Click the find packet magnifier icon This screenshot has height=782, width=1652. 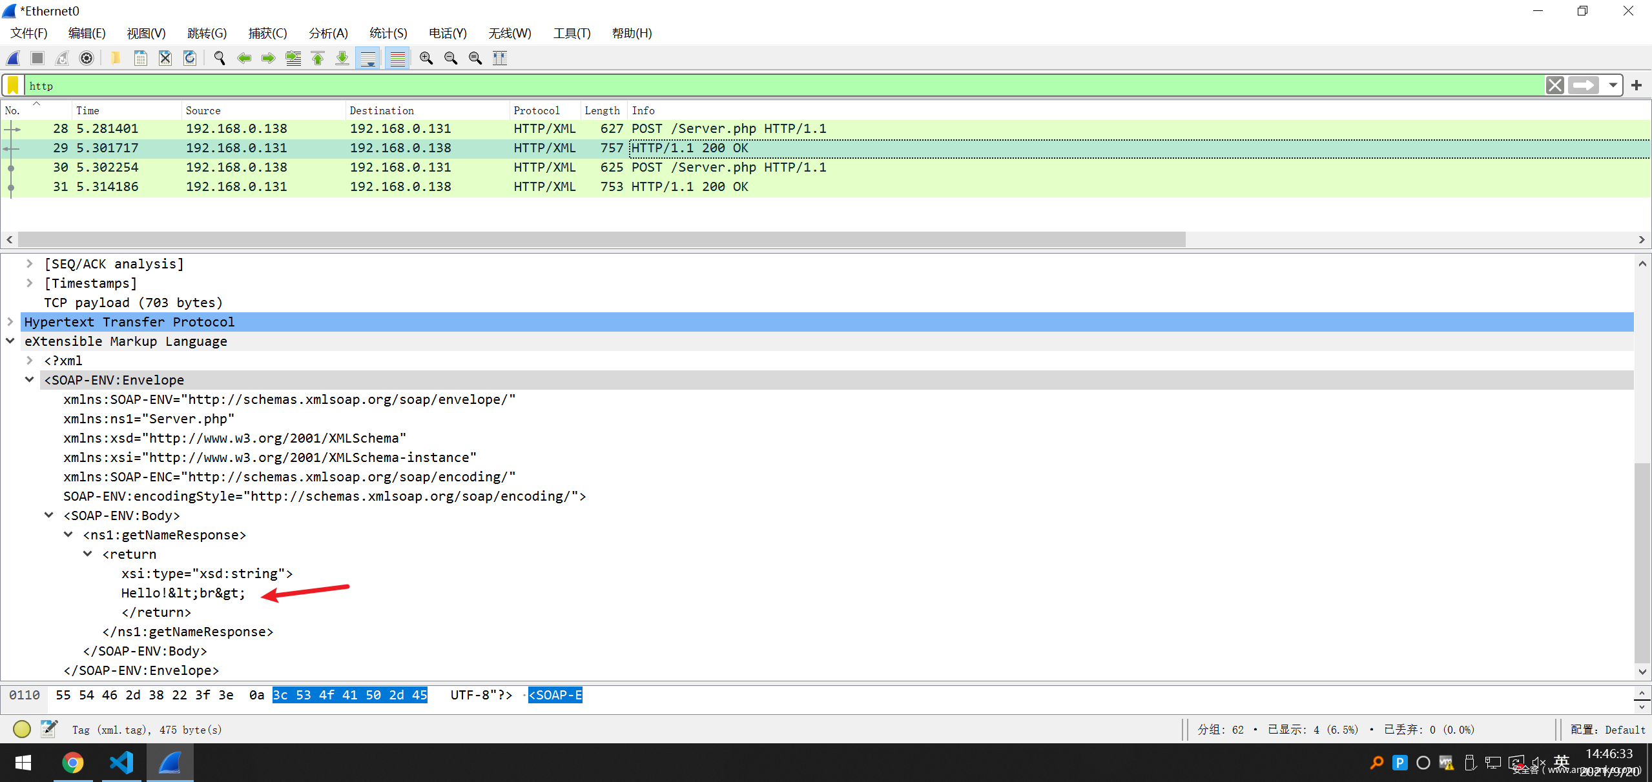click(x=220, y=58)
